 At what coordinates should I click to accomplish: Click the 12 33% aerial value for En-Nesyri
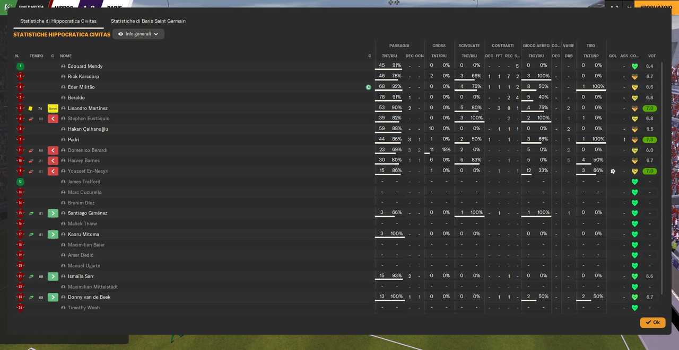(x=536, y=170)
